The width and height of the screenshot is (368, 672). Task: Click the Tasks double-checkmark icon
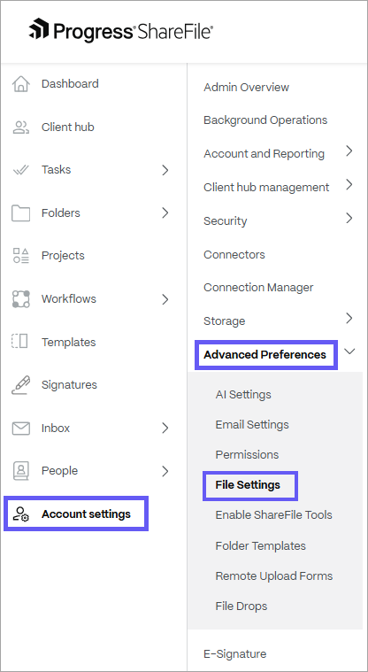tap(20, 170)
